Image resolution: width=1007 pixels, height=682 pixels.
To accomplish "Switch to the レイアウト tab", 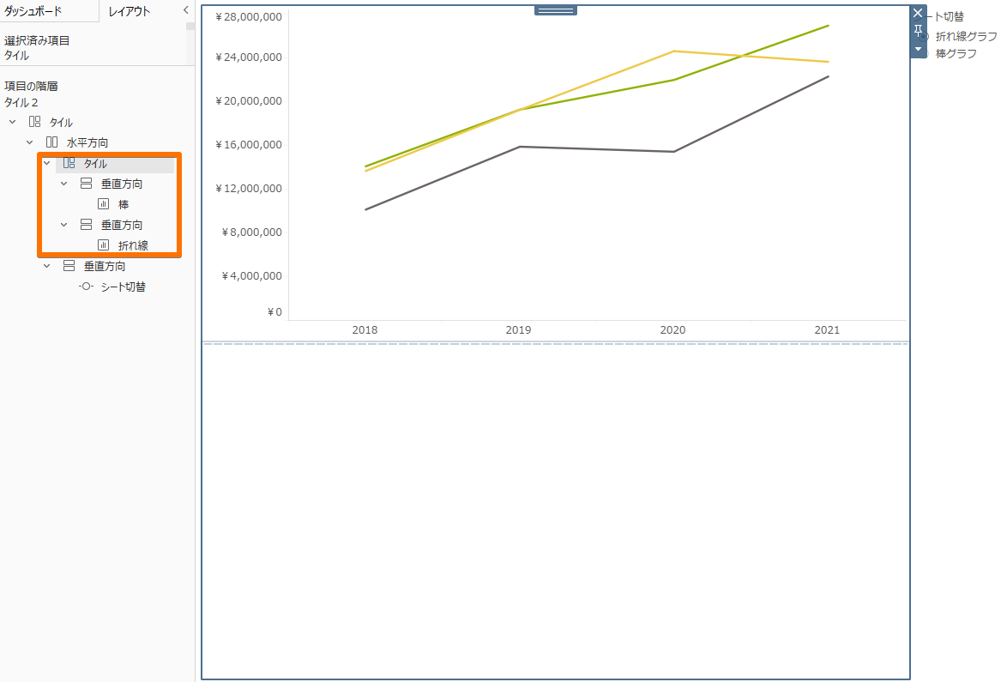I will (x=130, y=11).
